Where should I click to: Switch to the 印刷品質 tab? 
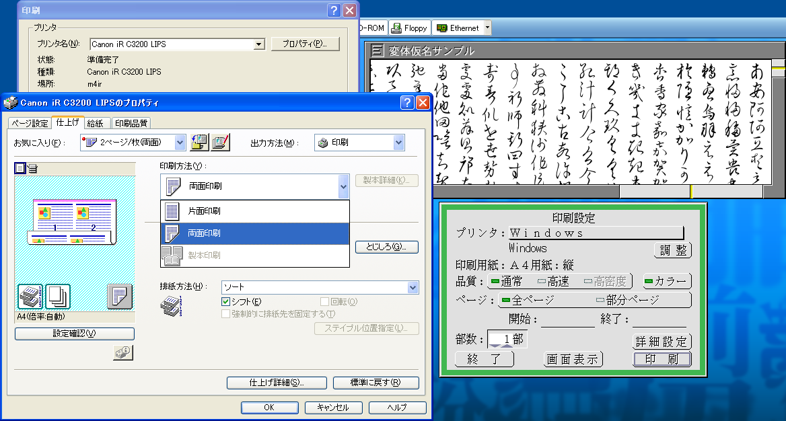(x=131, y=123)
